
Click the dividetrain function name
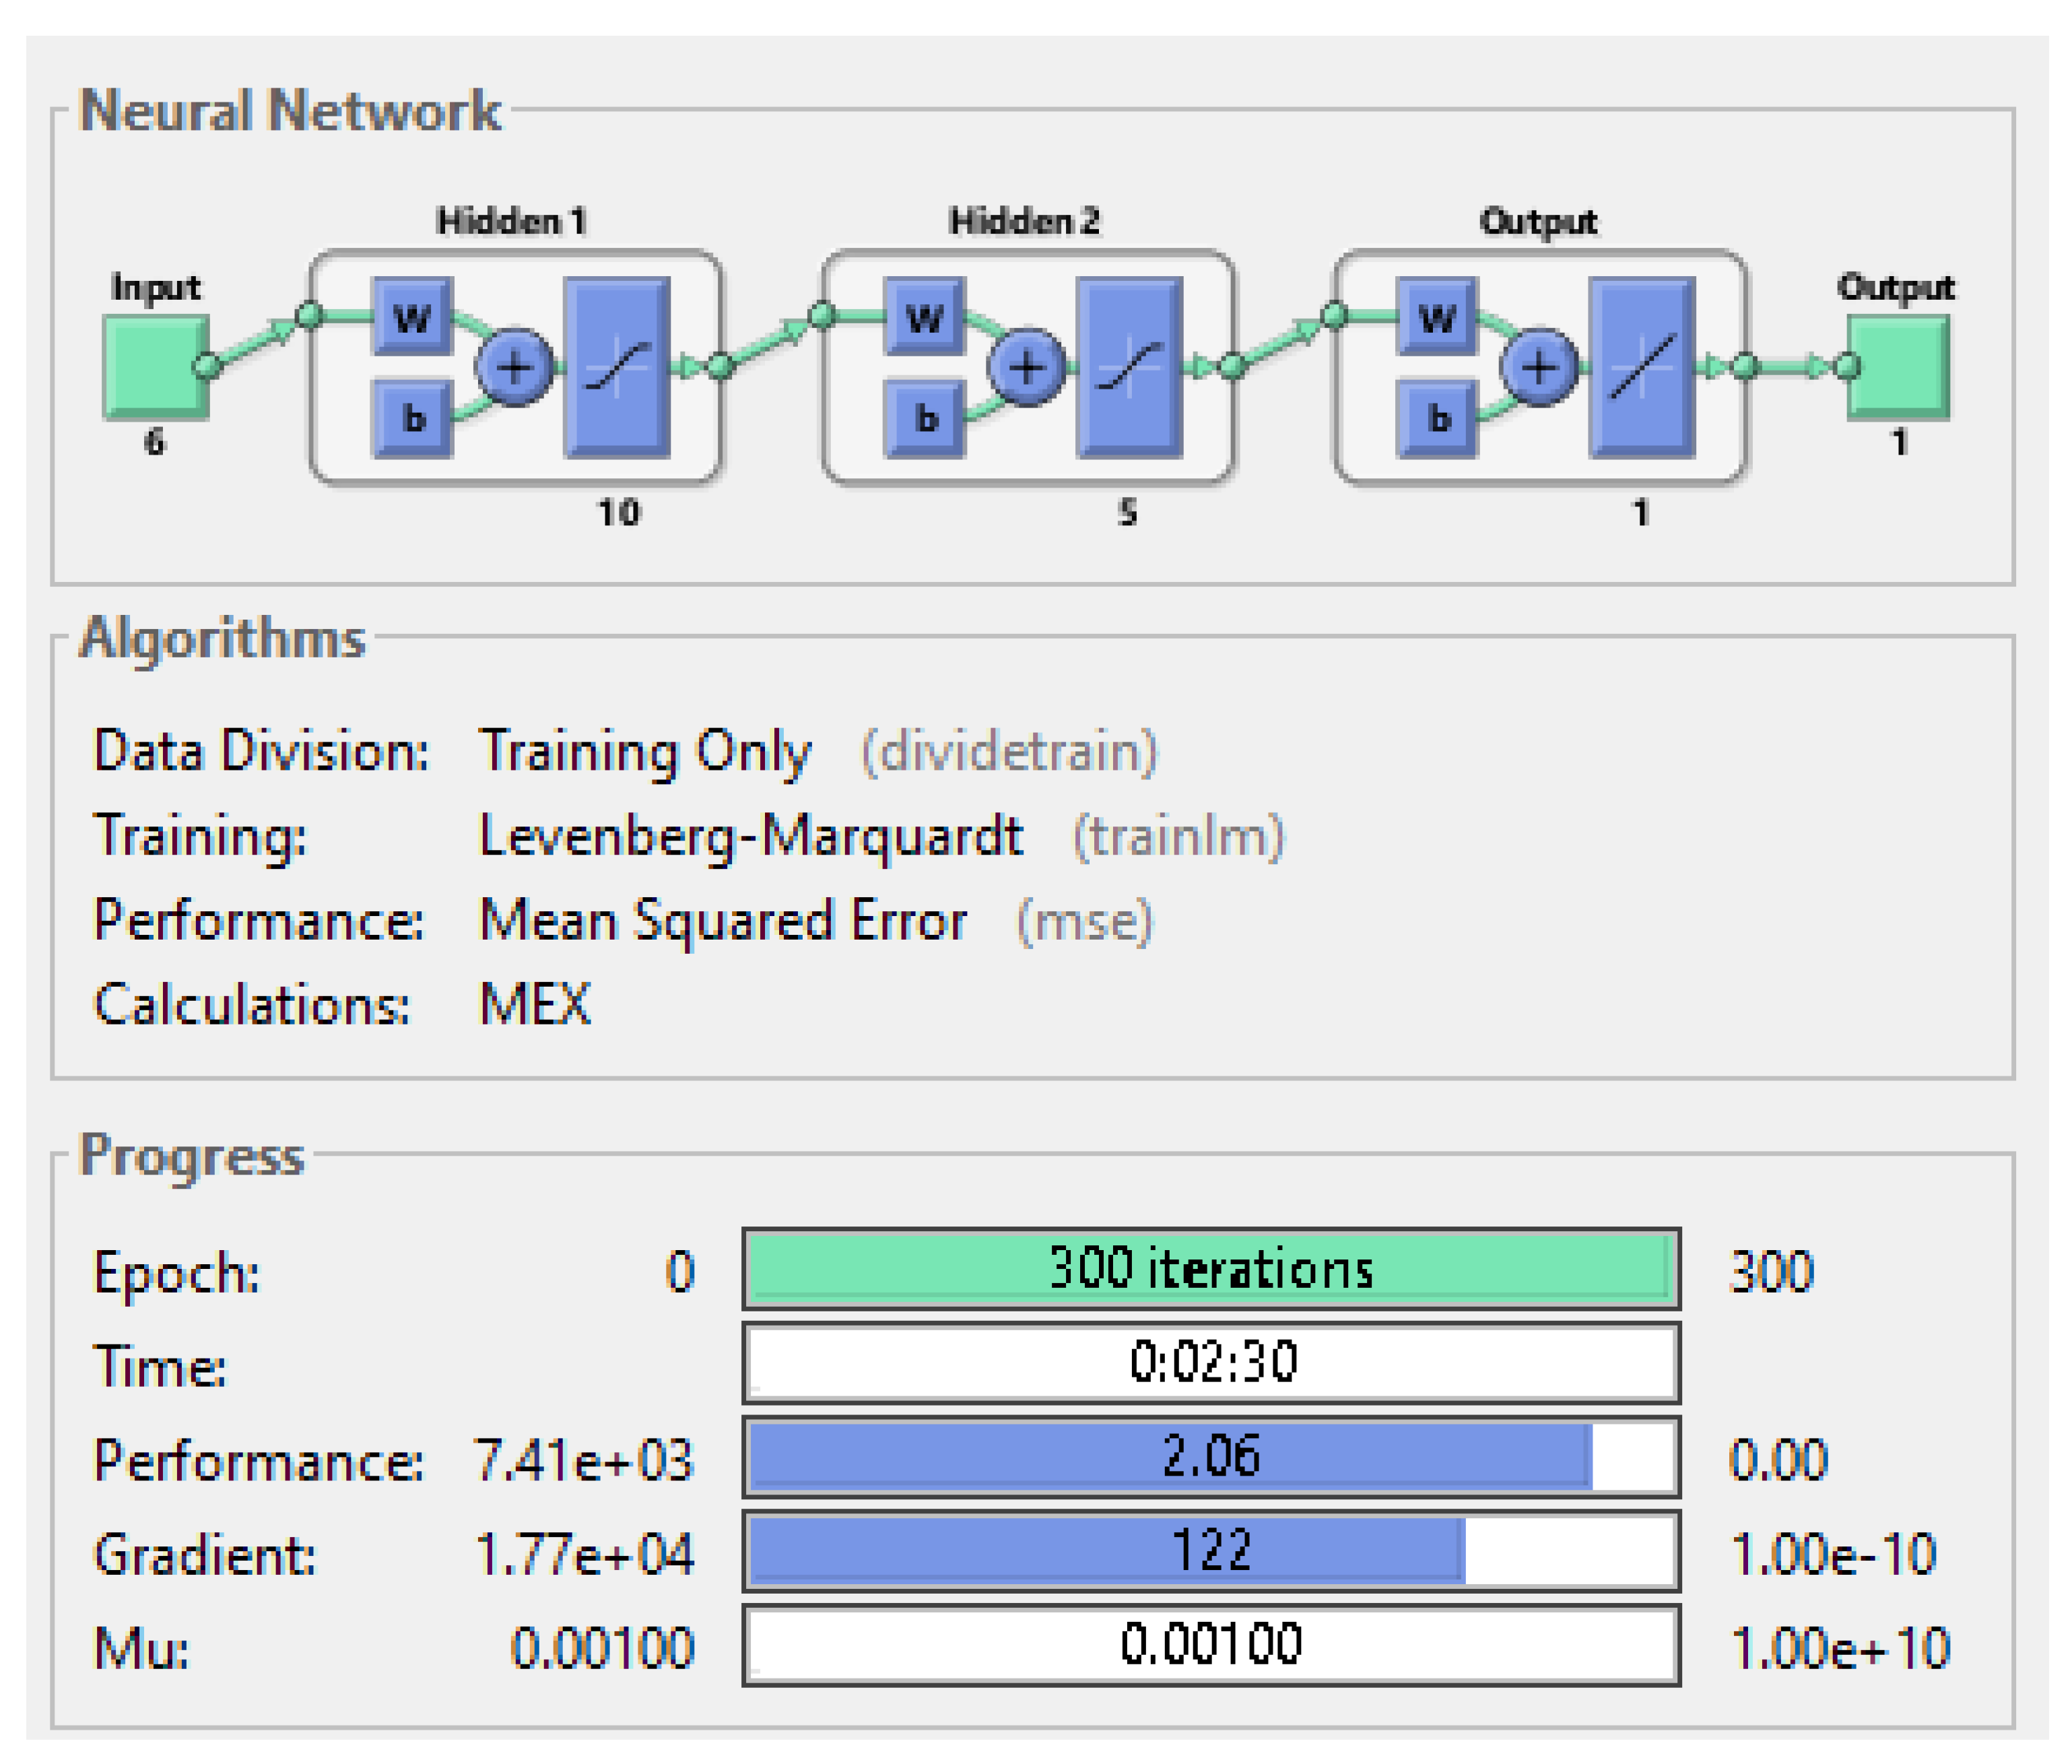click(x=1009, y=751)
